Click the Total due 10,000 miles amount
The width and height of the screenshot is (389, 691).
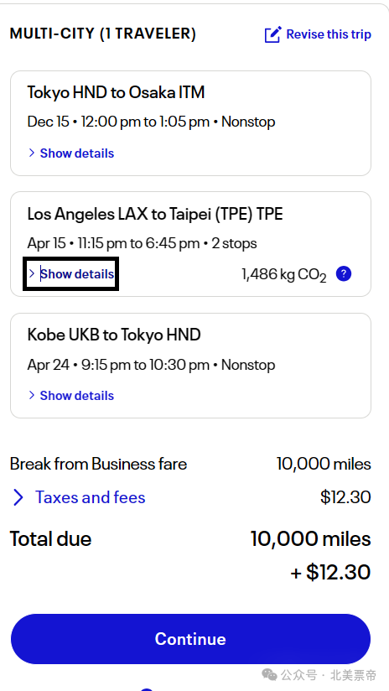point(310,539)
